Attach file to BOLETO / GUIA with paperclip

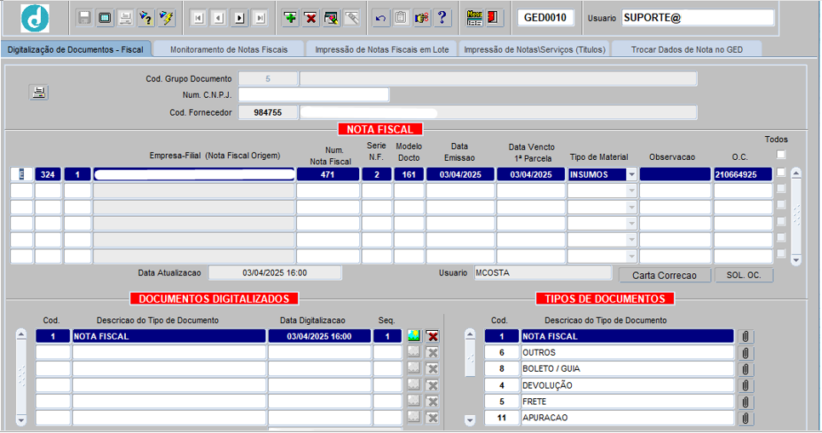pyautogui.click(x=745, y=369)
